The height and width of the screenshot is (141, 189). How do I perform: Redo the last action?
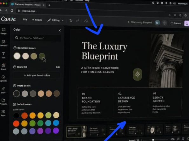(x=78, y=21)
